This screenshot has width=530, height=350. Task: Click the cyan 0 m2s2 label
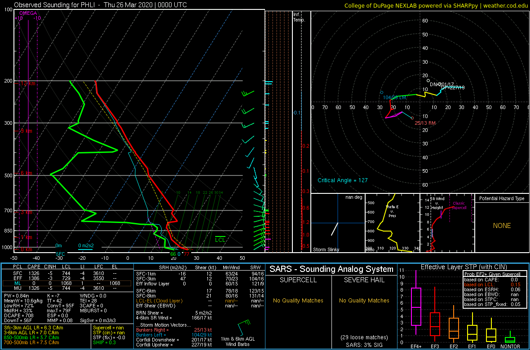click(85, 245)
